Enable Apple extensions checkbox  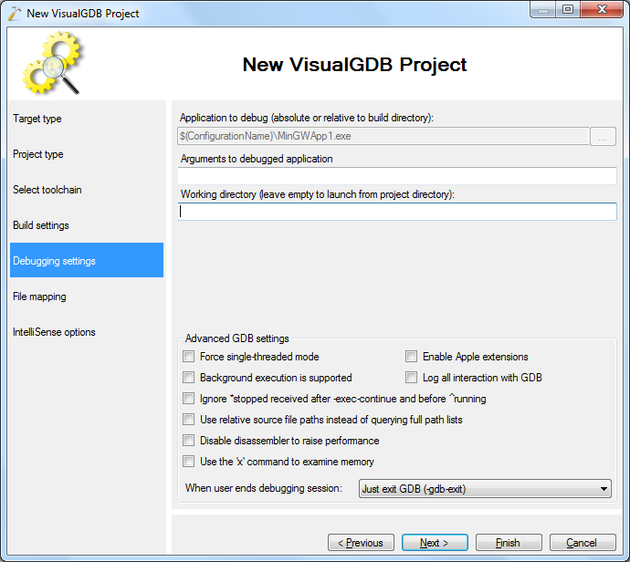coord(411,357)
